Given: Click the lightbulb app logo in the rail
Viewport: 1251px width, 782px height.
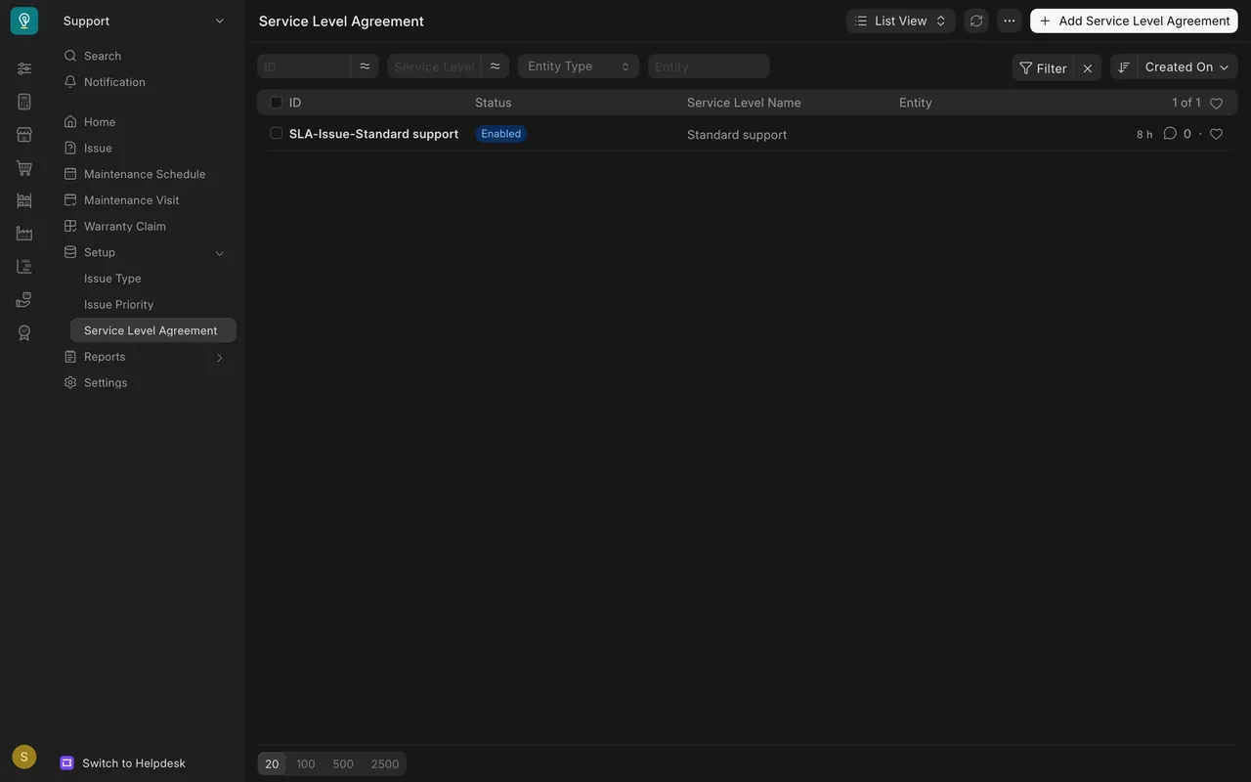Looking at the screenshot, I should 24,21.
